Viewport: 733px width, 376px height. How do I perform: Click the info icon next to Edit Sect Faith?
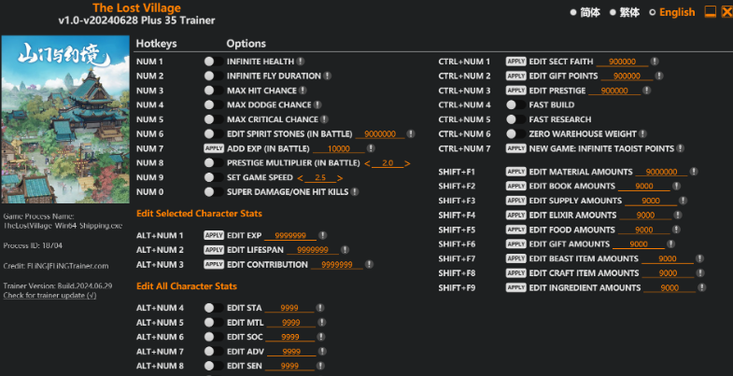655,61
